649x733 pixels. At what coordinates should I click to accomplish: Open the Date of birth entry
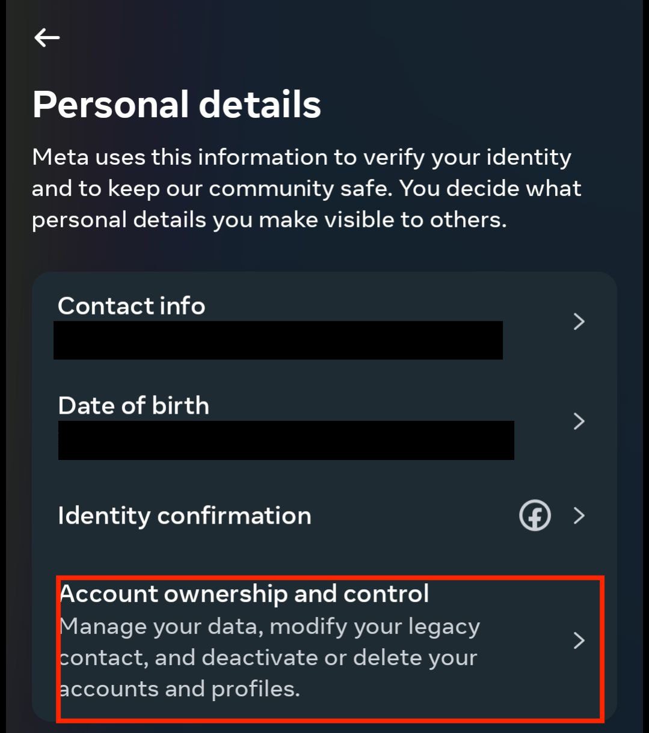pyautogui.click(x=134, y=406)
